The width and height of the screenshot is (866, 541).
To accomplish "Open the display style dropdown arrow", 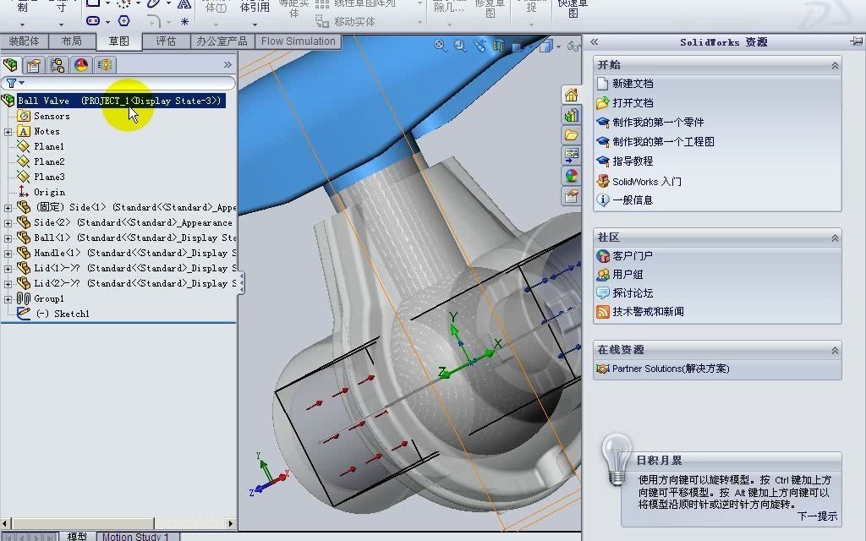I will tap(559, 46).
